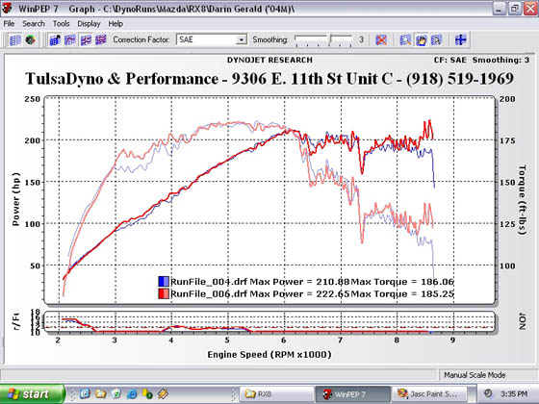This screenshot has height=404, width=539.
Task: Click the graph icon right of hand tool
Action: click(437, 39)
